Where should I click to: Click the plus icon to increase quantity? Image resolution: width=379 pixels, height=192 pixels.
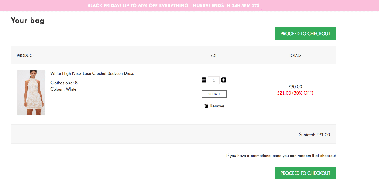click(224, 80)
